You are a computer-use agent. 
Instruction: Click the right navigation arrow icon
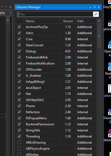point(6,7)
